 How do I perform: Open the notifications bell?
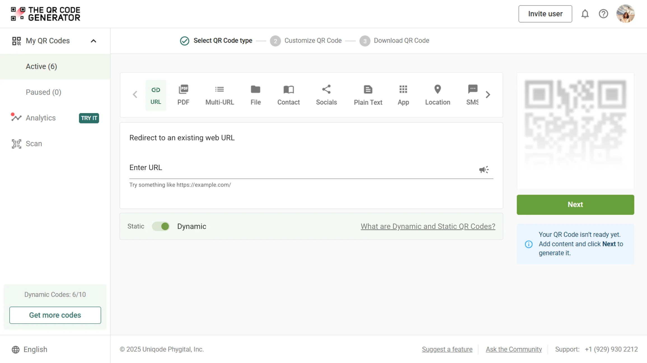[585, 14]
